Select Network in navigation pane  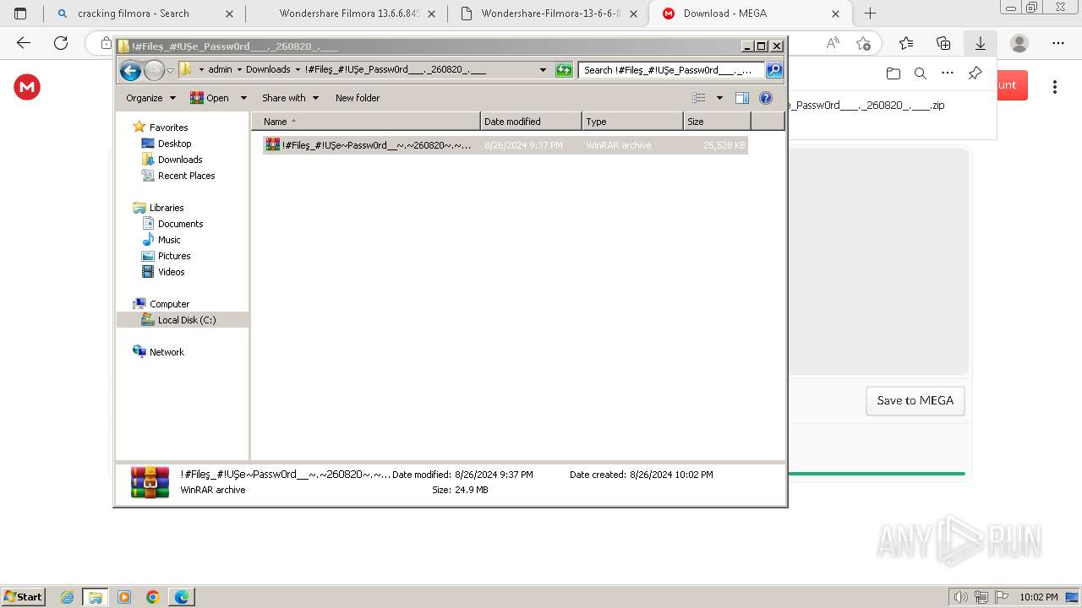(167, 352)
